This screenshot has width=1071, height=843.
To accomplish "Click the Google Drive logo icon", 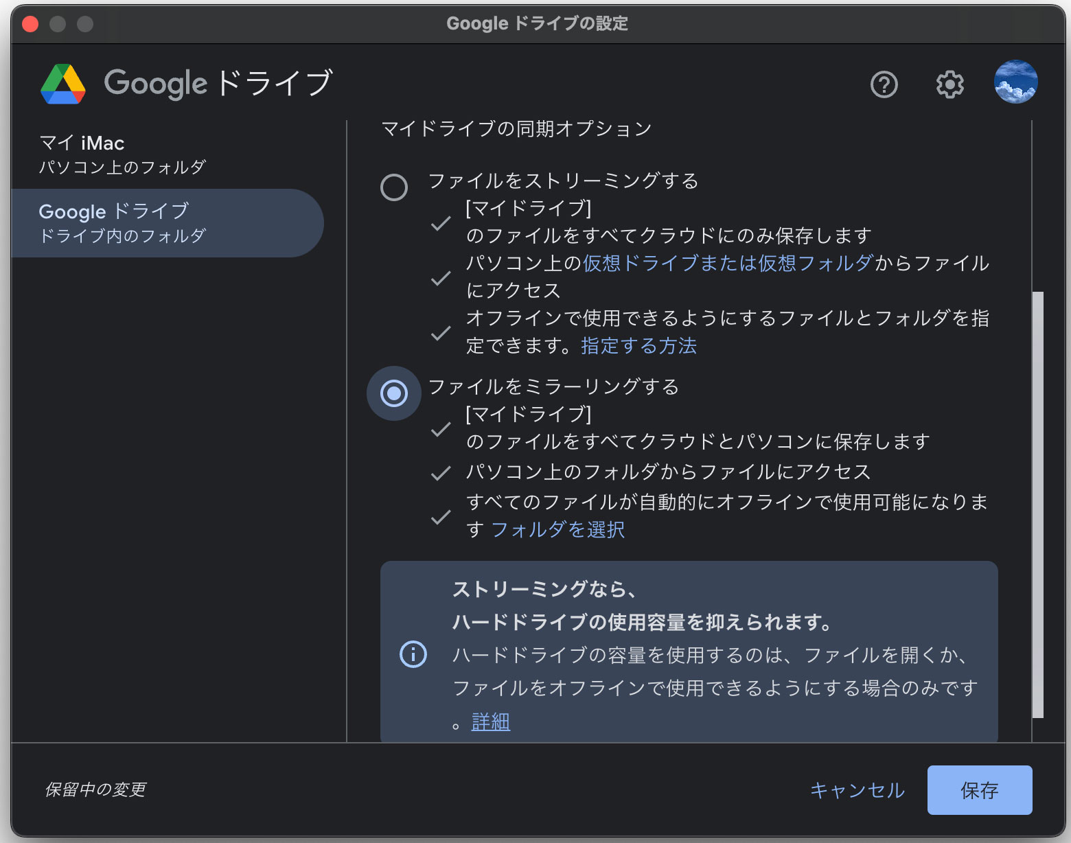I will pos(63,84).
